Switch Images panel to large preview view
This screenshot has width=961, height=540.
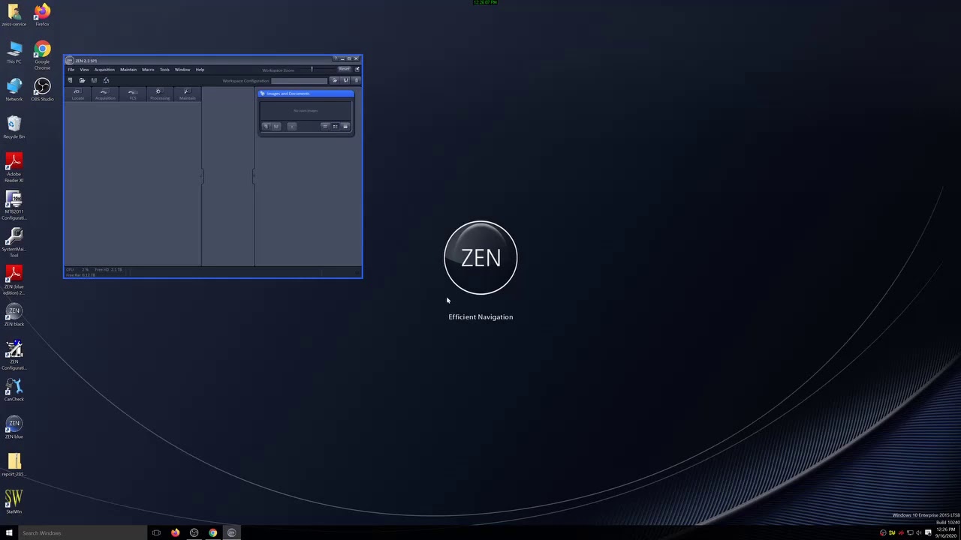[x=345, y=127]
